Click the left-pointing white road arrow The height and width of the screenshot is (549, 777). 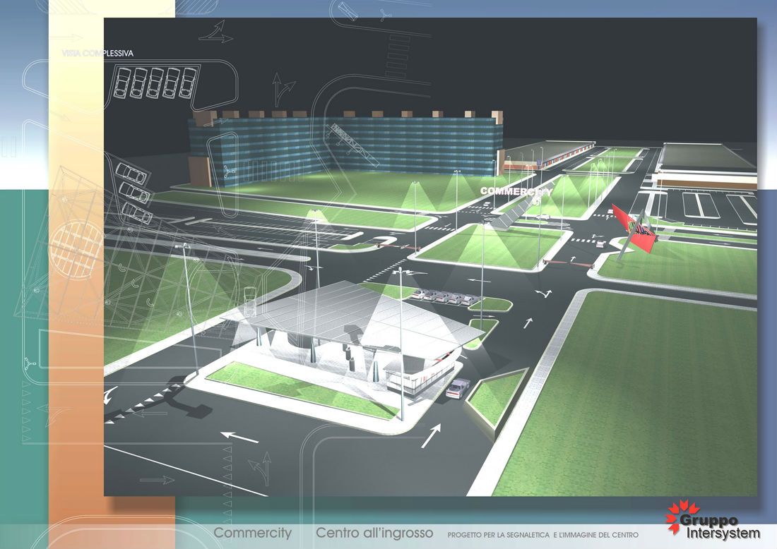tap(239, 438)
